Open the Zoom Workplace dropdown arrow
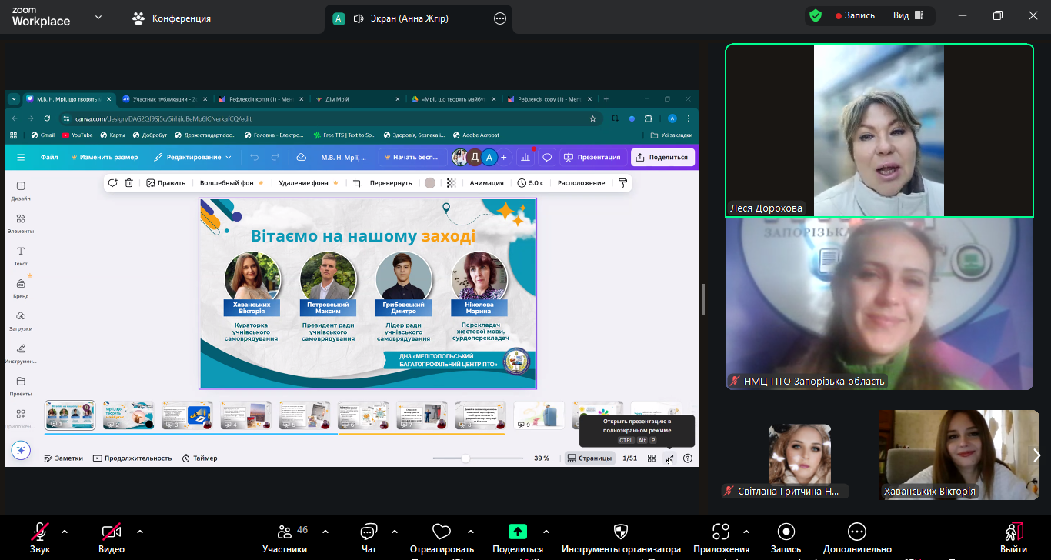Image resolution: width=1051 pixels, height=560 pixels. [98, 17]
